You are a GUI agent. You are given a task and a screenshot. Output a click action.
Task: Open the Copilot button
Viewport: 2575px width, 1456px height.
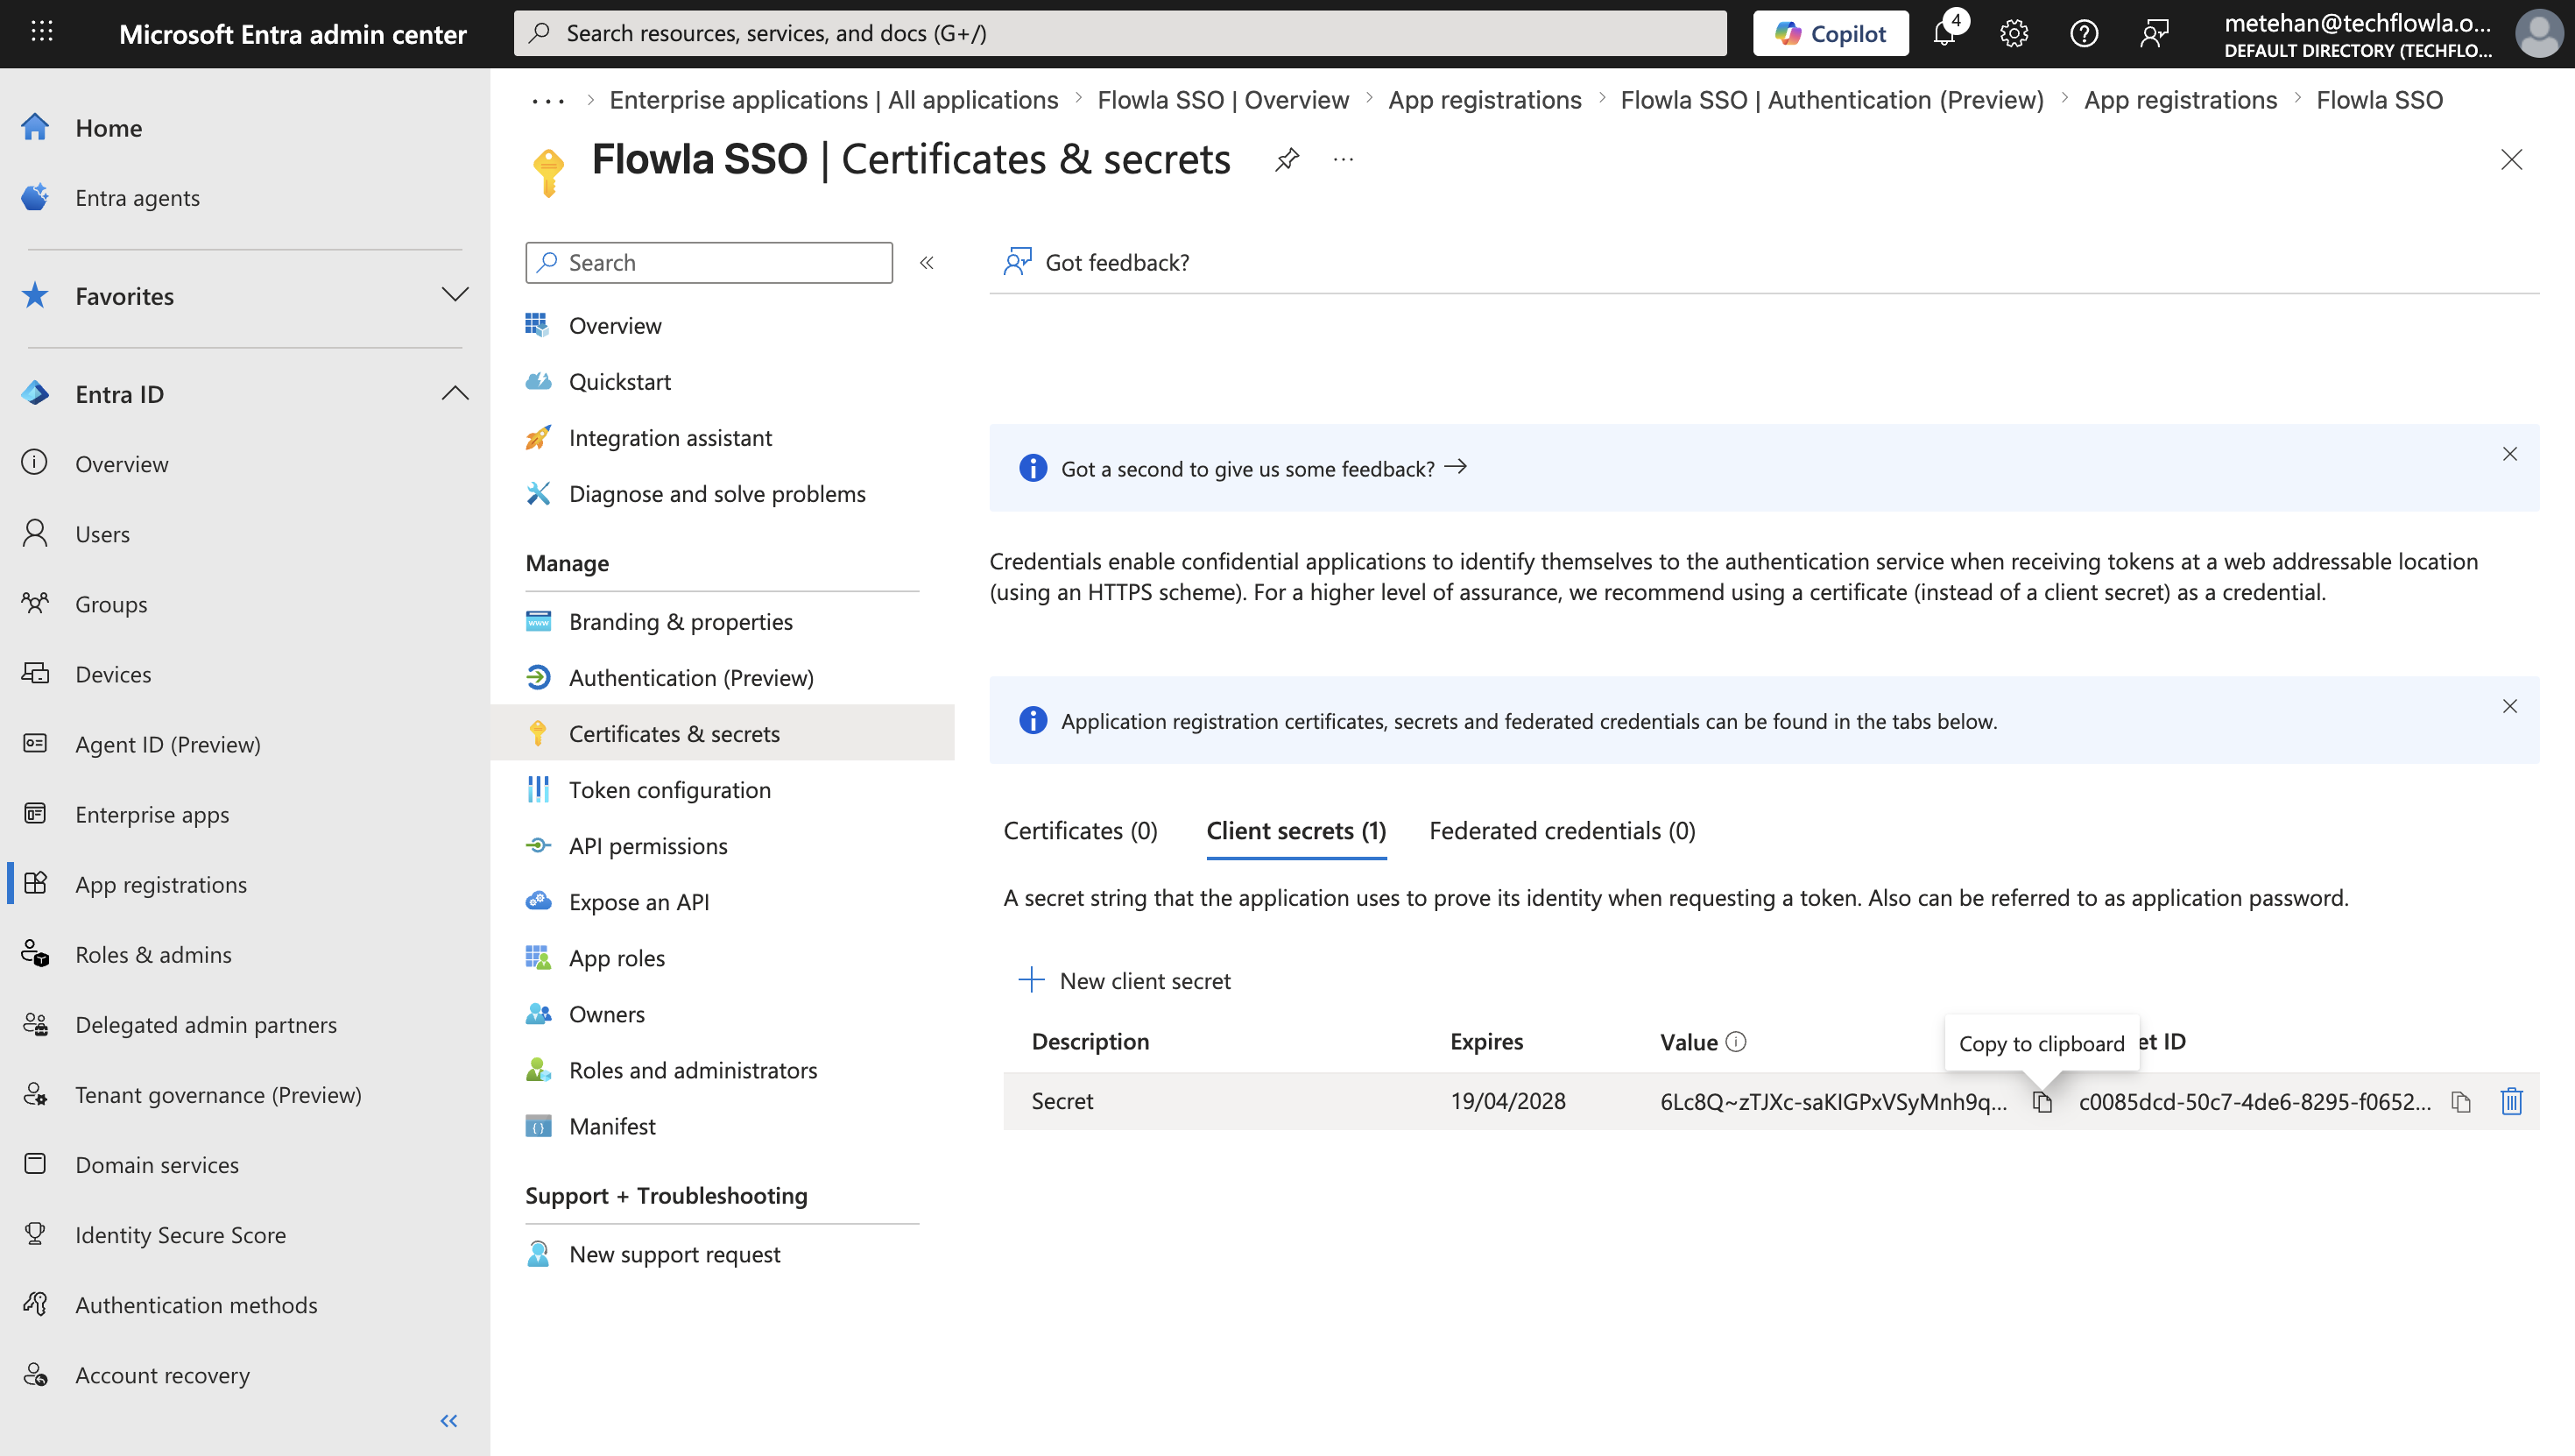pos(1831,33)
